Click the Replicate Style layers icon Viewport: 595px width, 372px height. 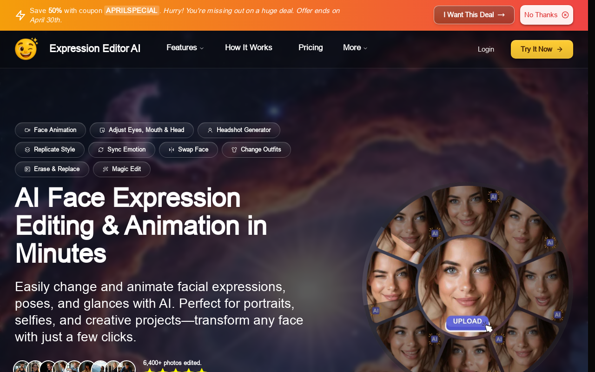pos(27,150)
